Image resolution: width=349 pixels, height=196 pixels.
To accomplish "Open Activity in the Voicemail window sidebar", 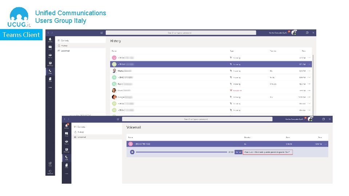I will point(67,126).
